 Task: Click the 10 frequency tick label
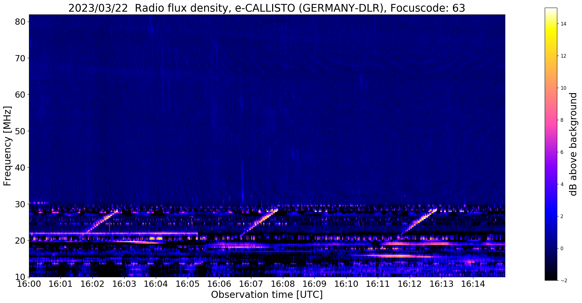(x=20, y=277)
